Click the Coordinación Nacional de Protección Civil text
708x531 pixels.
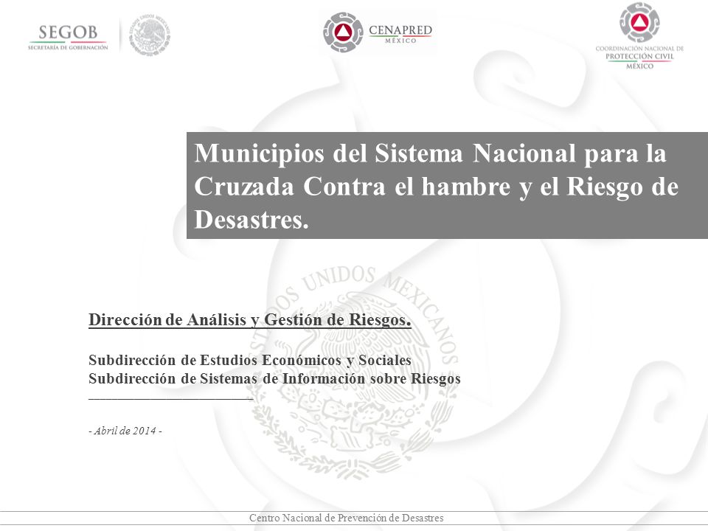pos(639,57)
